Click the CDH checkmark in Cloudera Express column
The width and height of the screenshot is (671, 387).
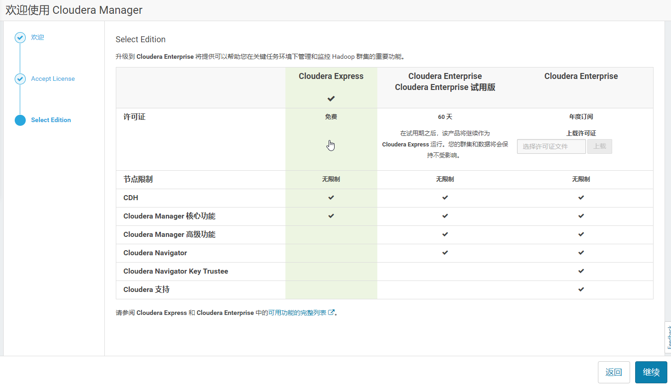[x=331, y=197]
